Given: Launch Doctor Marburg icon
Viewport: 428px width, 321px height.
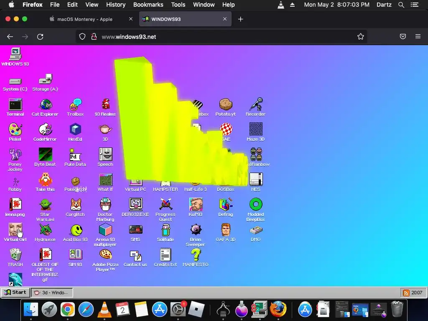Looking at the screenshot, I should coord(105,204).
